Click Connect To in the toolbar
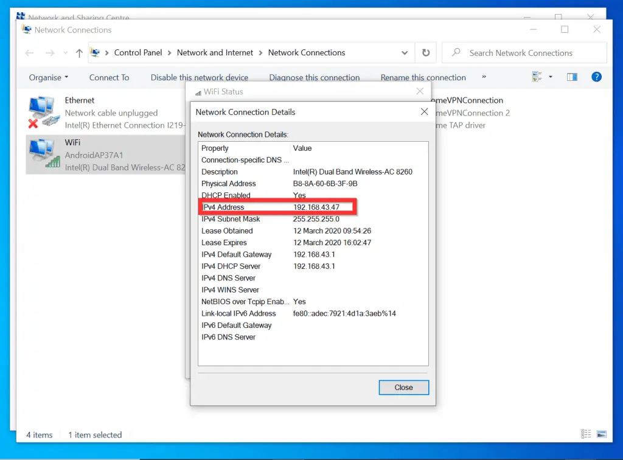623x460 pixels. coord(109,77)
